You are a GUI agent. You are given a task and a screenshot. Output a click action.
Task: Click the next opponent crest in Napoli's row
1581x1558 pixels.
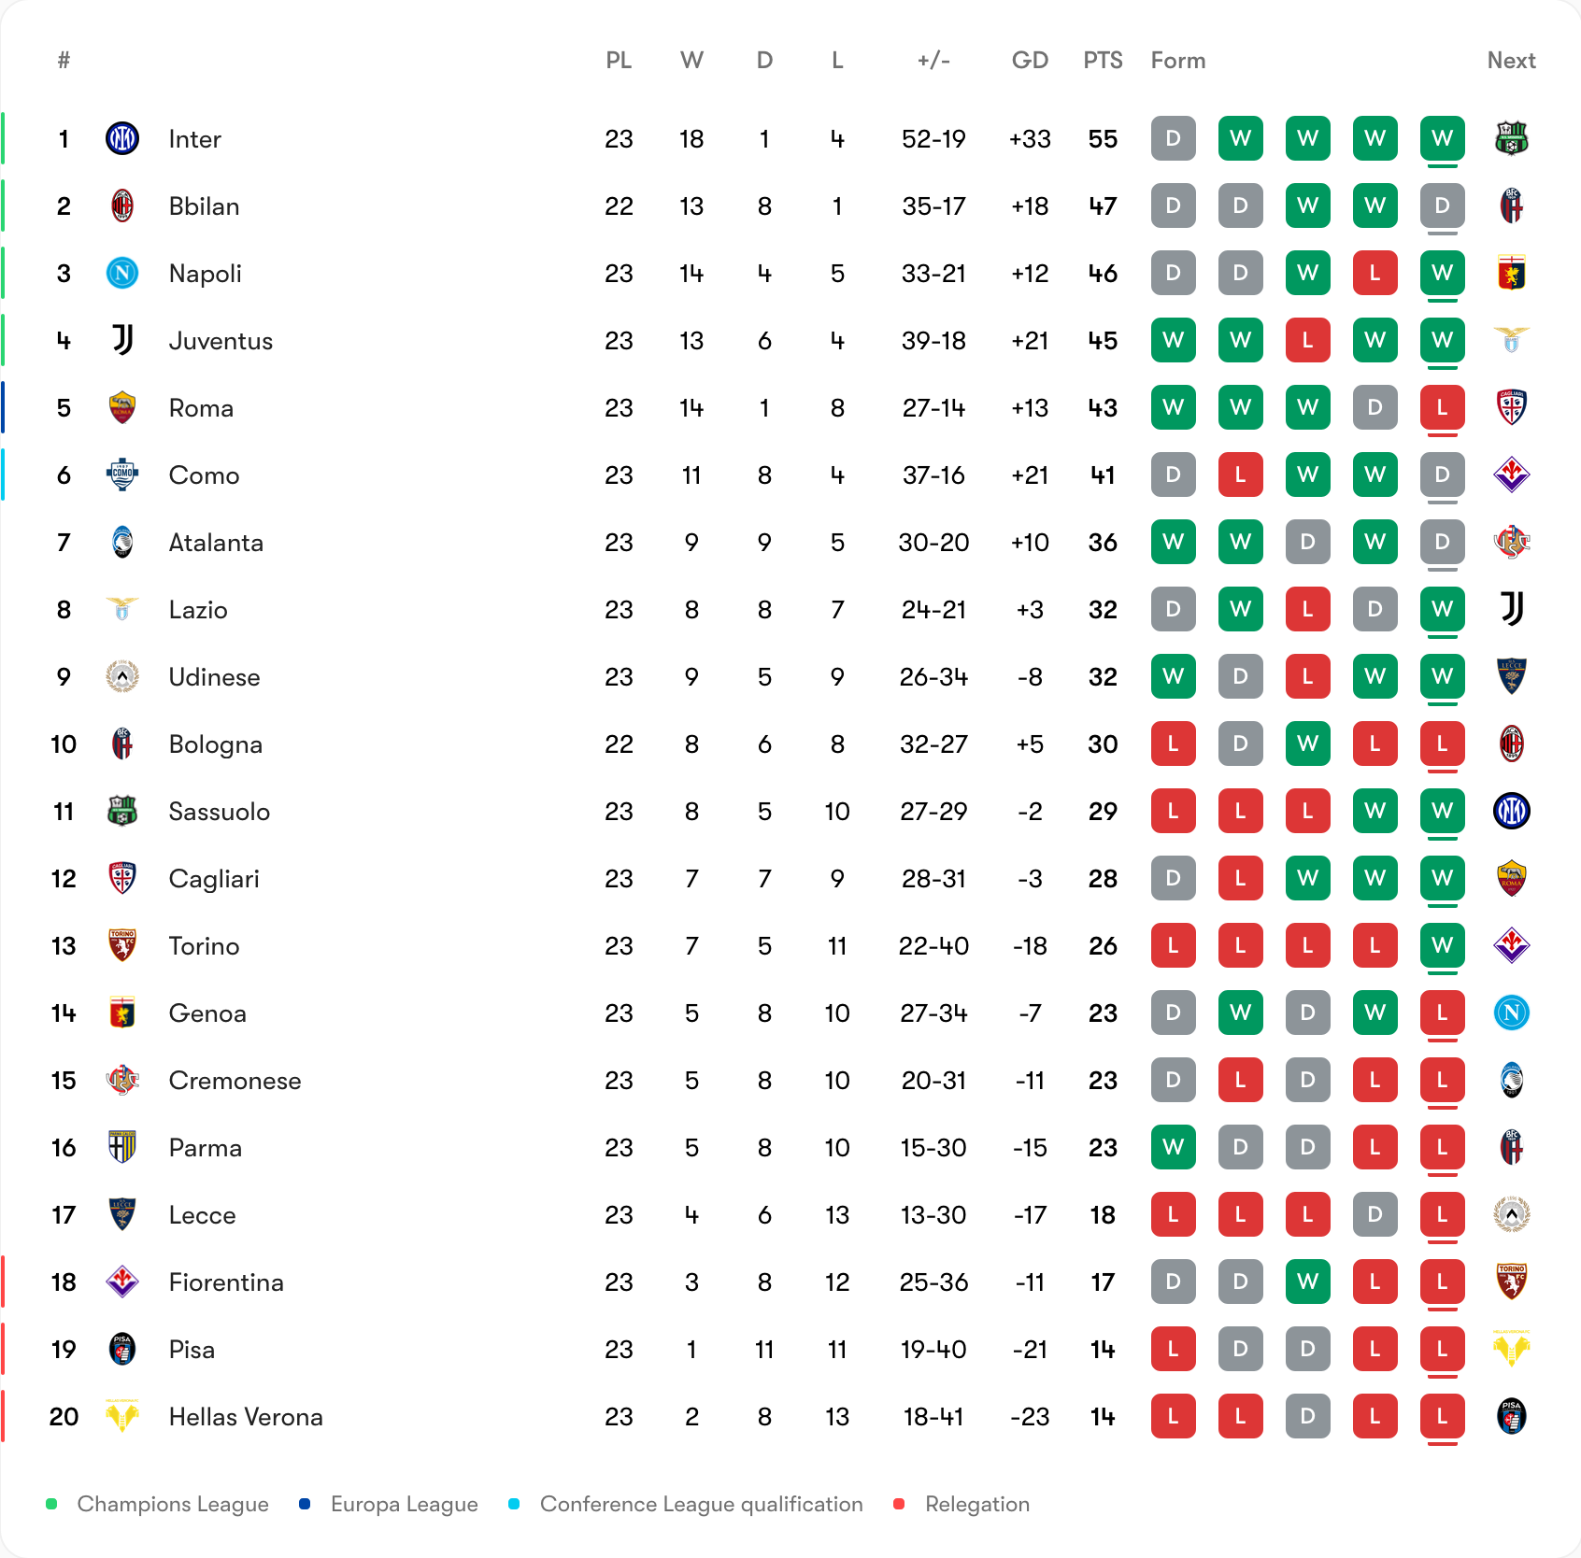1511,274
